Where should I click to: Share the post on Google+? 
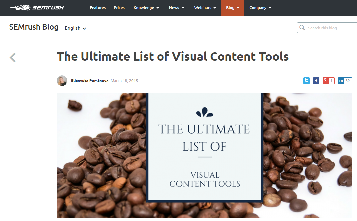(325, 80)
